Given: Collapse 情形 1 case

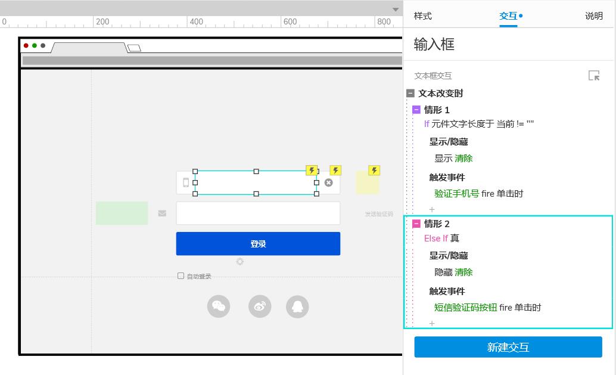Looking at the screenshot, I should point(416,110).
